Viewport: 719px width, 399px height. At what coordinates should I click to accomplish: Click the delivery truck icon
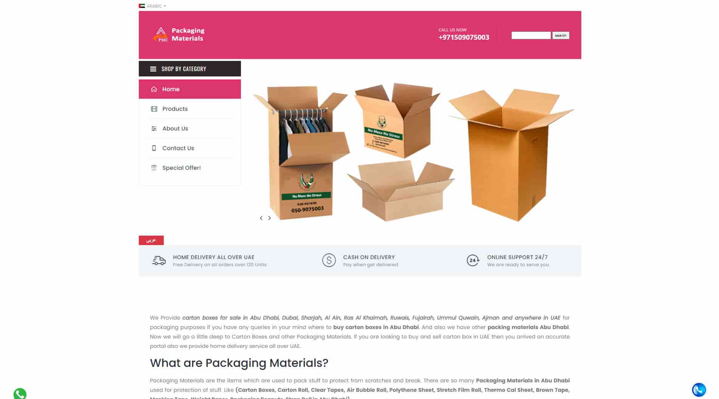click(x=159, y=261)
